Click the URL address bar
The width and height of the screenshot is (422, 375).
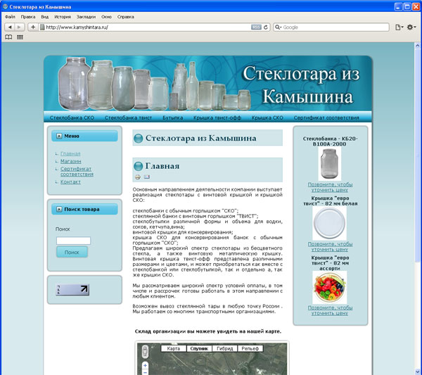148,27
